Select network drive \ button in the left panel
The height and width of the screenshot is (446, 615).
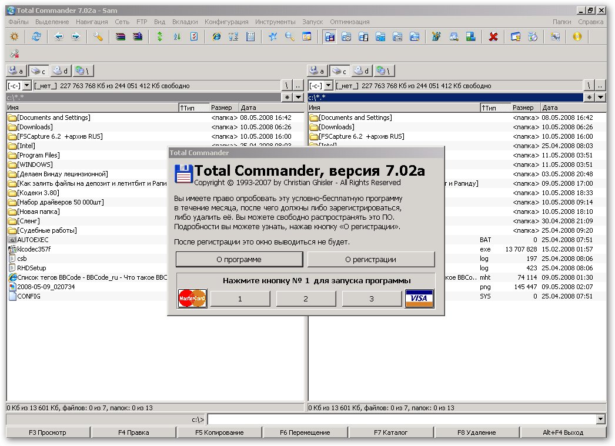[83, 71]
